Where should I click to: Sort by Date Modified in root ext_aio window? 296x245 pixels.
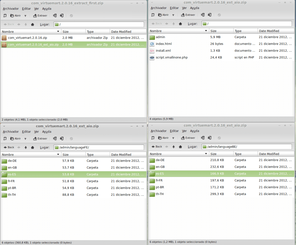coord(276,31)
